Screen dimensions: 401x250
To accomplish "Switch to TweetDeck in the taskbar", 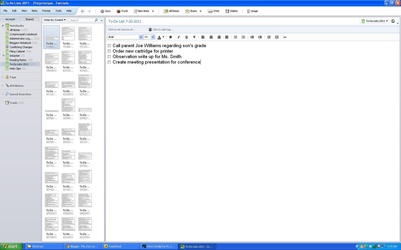I will pyautogui.click(x=121, y=246).
